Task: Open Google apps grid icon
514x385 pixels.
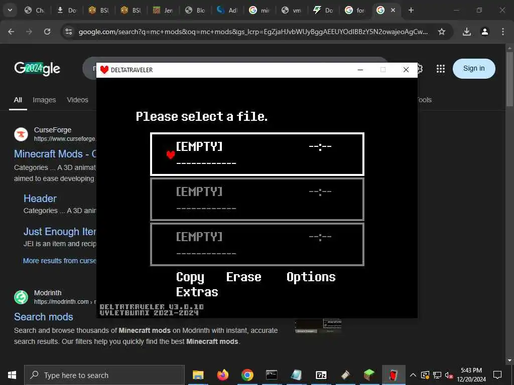Action: 441,68
